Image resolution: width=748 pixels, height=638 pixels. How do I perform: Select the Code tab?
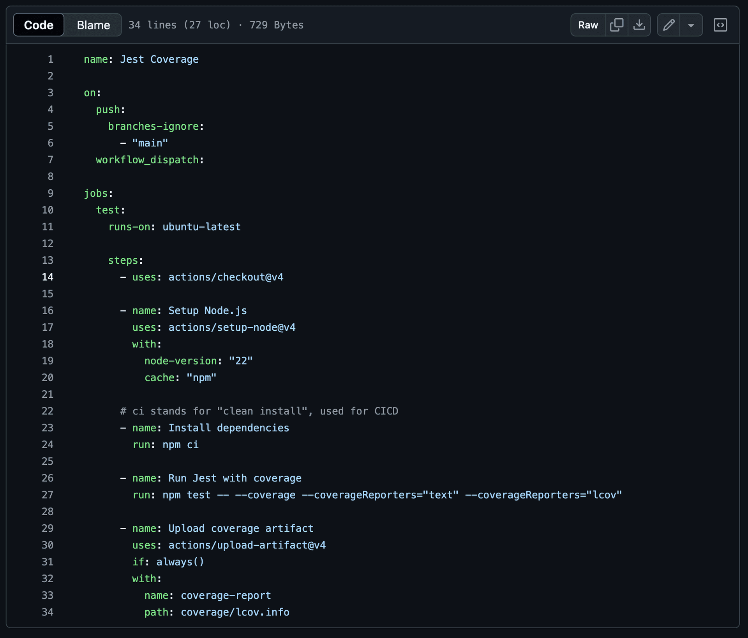(x=38, y=25)
